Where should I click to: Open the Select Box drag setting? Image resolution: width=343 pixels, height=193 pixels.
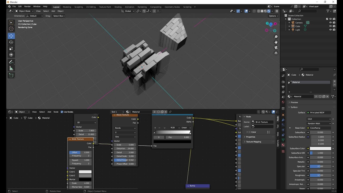point(59,16)
